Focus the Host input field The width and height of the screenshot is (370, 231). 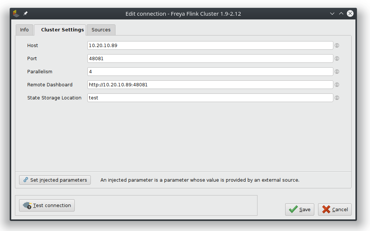[x=210, y=46]
